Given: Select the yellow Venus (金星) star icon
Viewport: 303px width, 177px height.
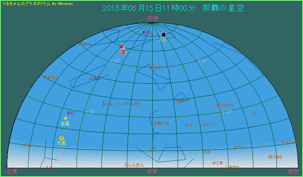Looking at the screenshot, I should tap(65, 118).
